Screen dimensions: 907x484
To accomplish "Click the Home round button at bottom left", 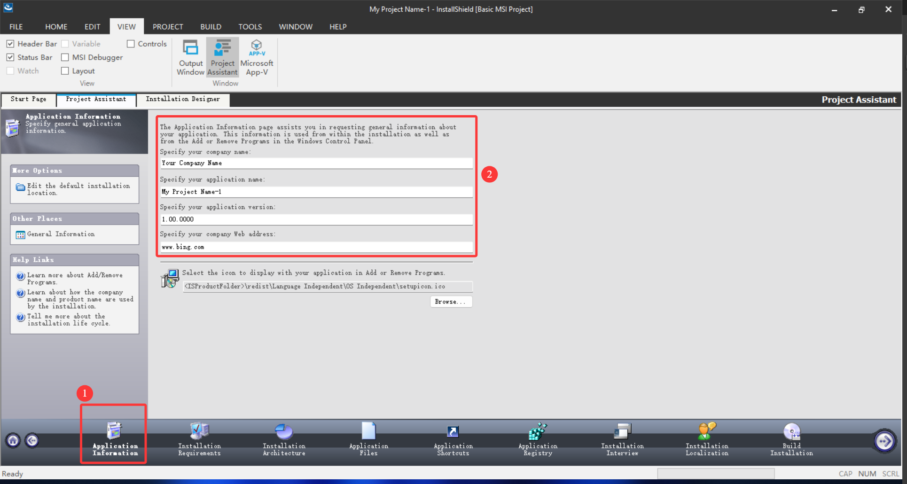I will [x=13, y=440].
